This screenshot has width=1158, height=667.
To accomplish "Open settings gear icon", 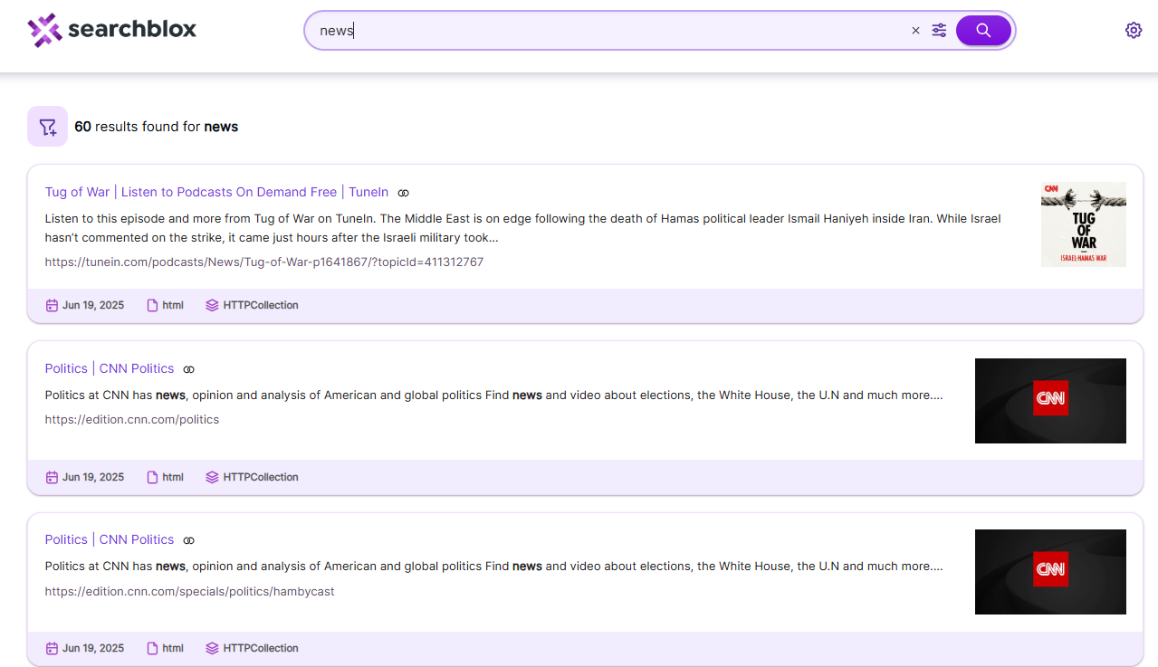I will tap(1134, 30).
